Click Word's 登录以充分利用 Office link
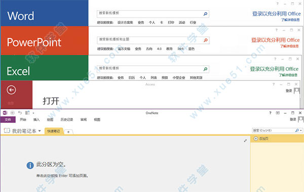The height and width of the screenshot is (192, 304). pyautogui.click(x=277, y=14)
